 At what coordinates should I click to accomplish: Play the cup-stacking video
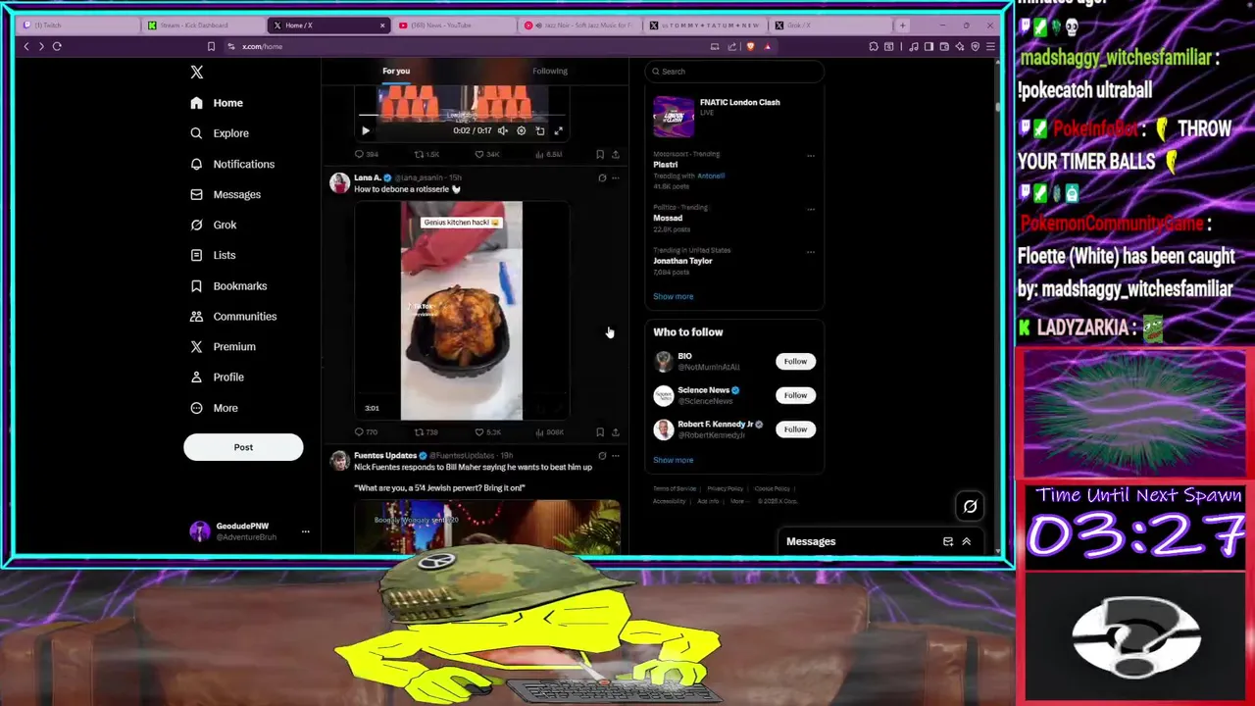[x=365, y=130]
